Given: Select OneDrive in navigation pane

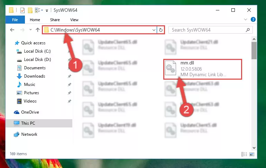Looking at the screenshot, I should tap(30, 112).
